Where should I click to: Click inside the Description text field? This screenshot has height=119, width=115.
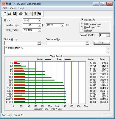(x=56, y=50)
